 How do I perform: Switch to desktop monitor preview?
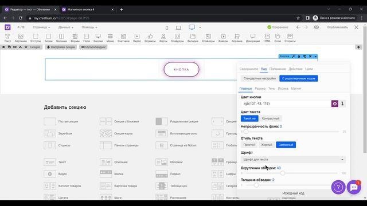(x=192, y=27)
